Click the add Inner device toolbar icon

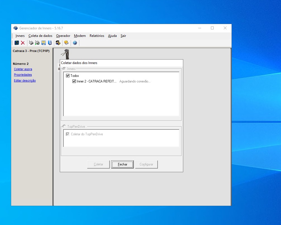17,43
